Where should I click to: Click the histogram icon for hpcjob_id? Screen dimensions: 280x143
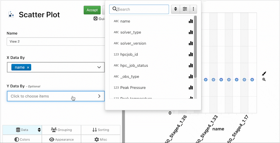click(x=191, y=54)
